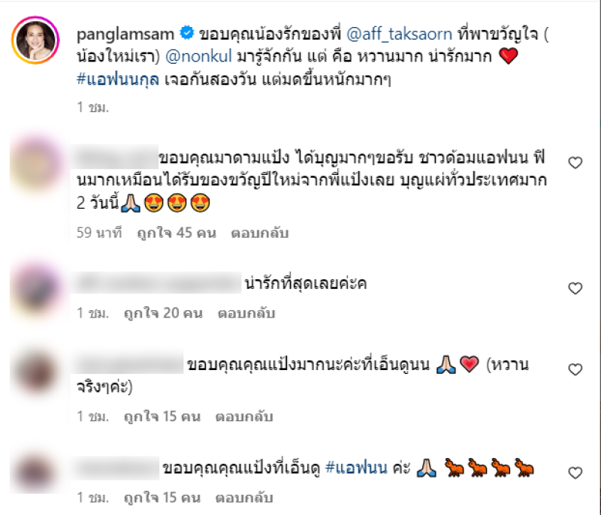
Task: Open the #แอฟนน hashtag in last comment
Action: point(356,468)
